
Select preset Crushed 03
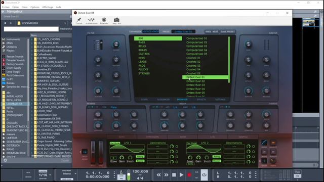point(193,66)
